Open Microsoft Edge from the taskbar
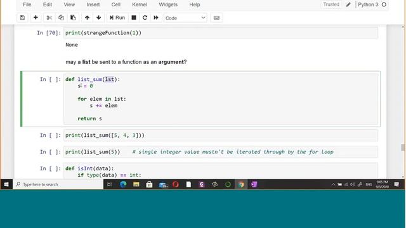The image size is (406, 228). tap(123, 184)
